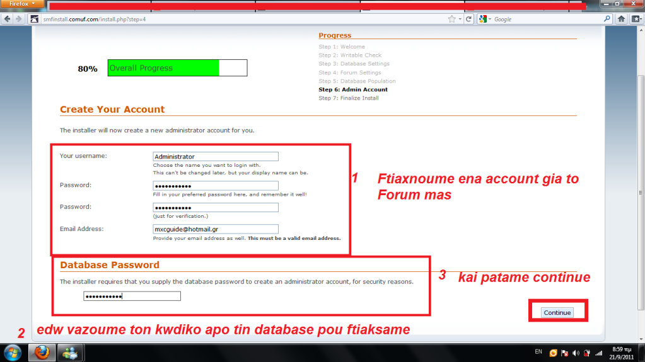This screenshot has width=645, height=362.
Task: Go to the Firefox home page
Action: 622,20
